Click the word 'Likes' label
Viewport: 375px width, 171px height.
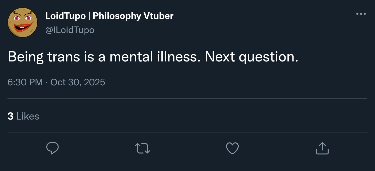tap(28, 116)
